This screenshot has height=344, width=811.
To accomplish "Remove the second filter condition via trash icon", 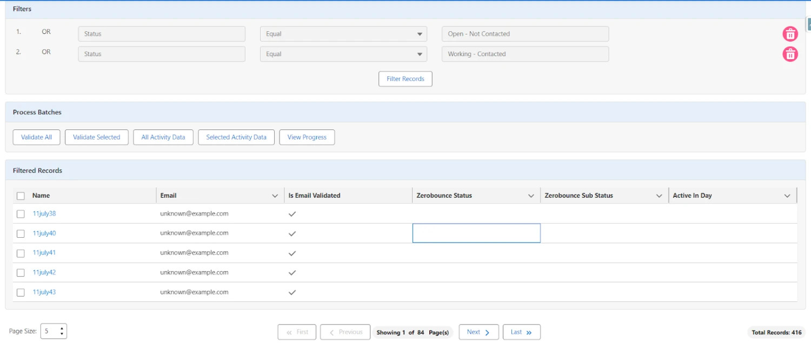I will [790, 54].
